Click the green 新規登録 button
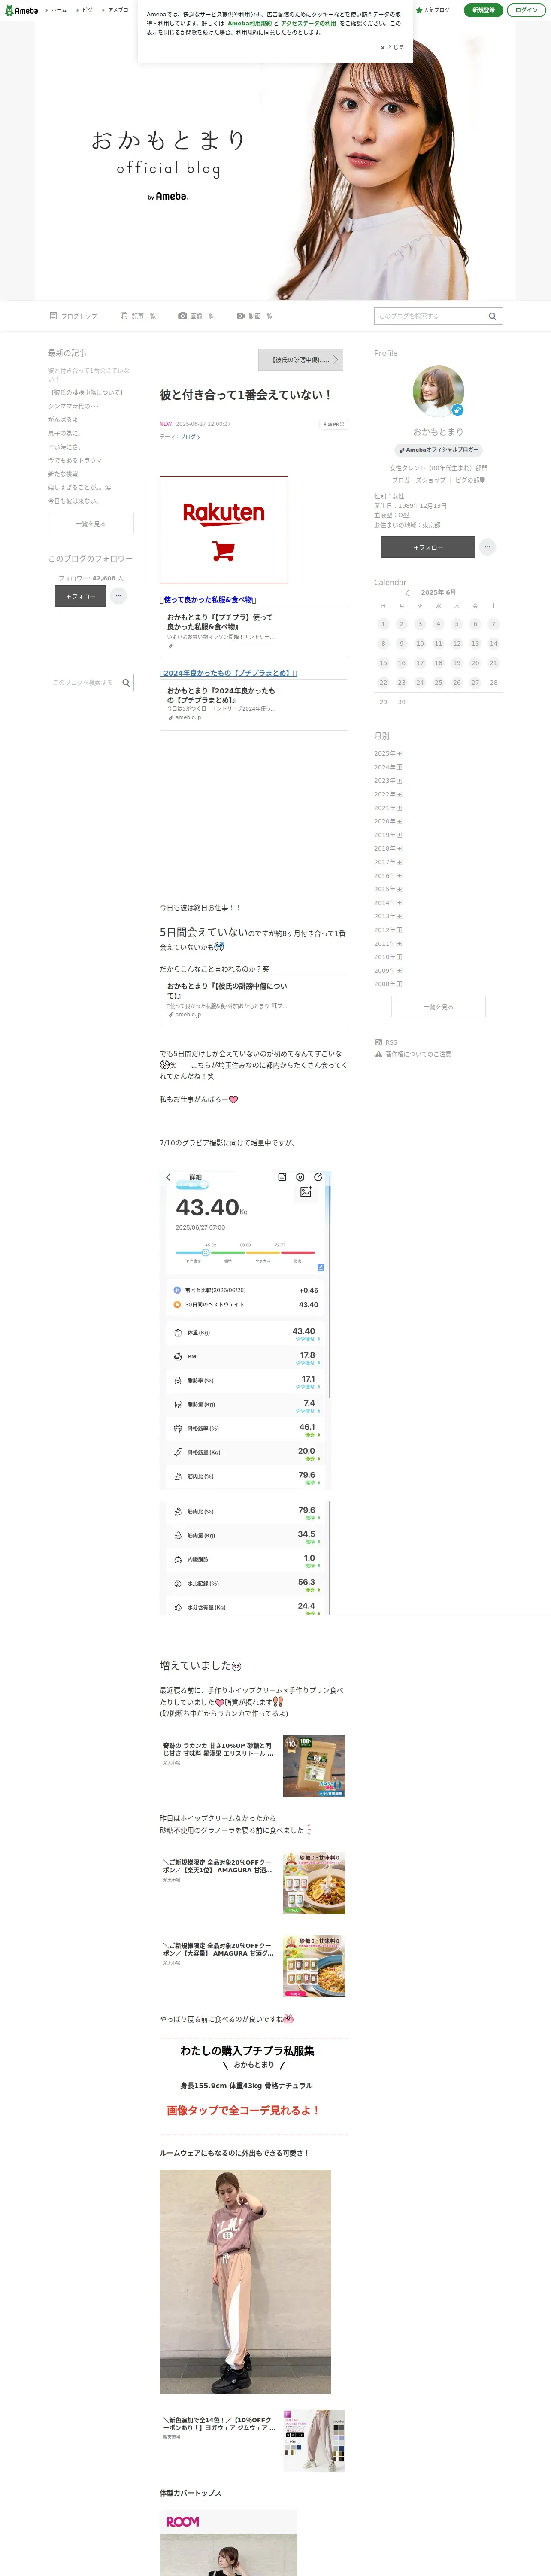 click(x=484, y=10)
